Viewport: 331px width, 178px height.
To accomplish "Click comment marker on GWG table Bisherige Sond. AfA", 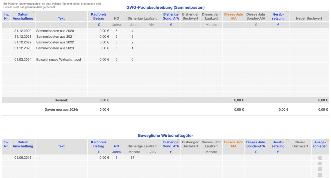I will pyautogui.click(x=179, y=13).
